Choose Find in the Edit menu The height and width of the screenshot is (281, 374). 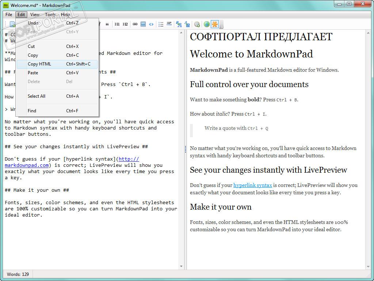pos(57,111)
